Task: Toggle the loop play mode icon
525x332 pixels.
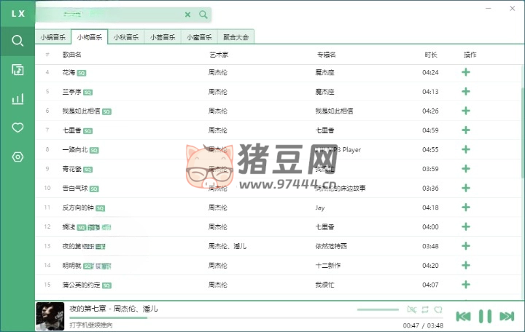Action: point(426,310)
